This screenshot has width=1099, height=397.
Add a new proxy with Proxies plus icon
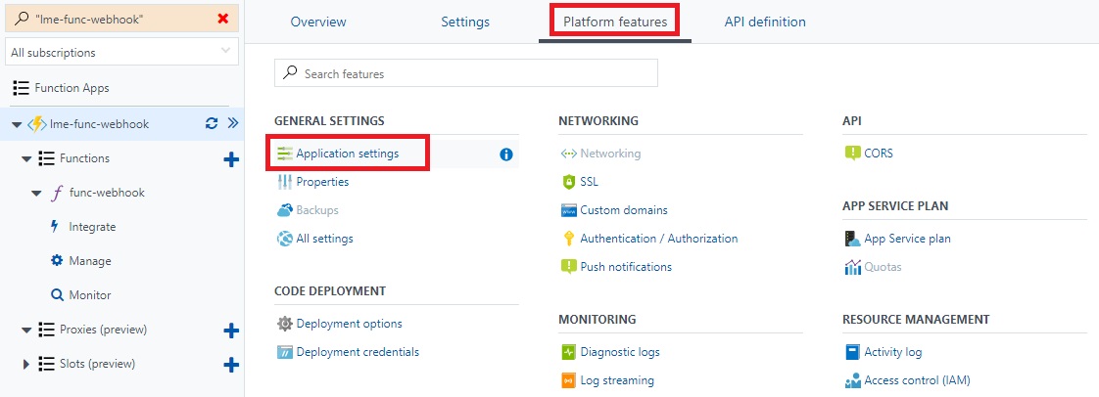230,331
